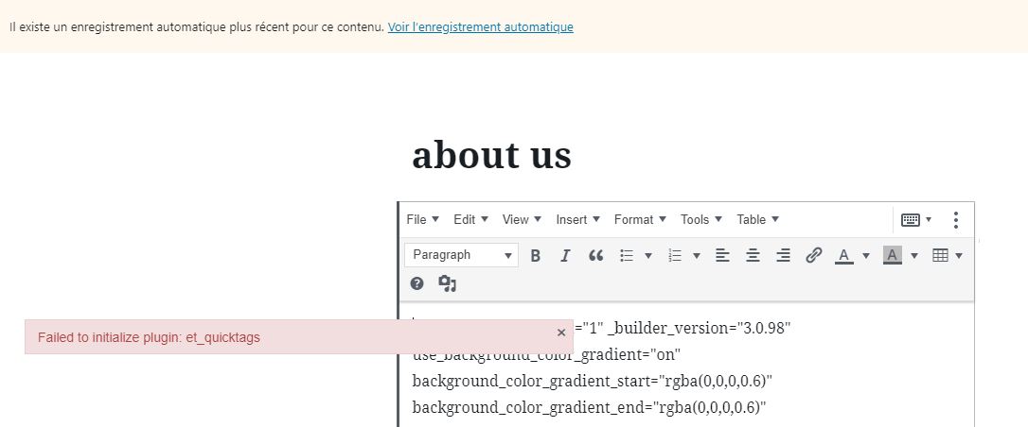Open the three-dot more options menu
The image size is (1028, 427).
tap(955, 219)
